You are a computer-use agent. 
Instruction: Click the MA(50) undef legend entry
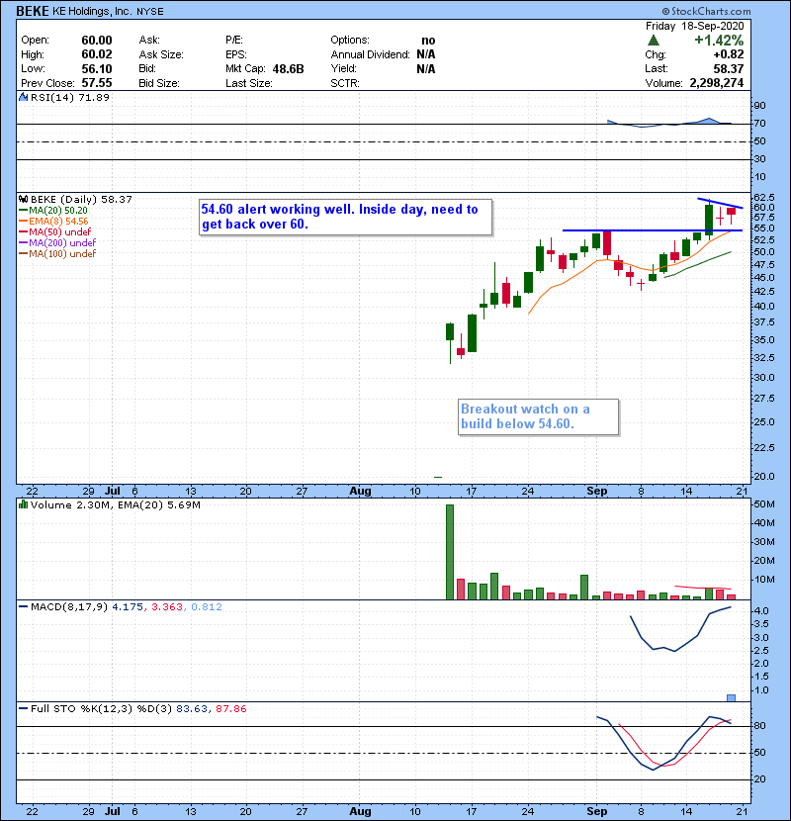(x=59, y=231)
